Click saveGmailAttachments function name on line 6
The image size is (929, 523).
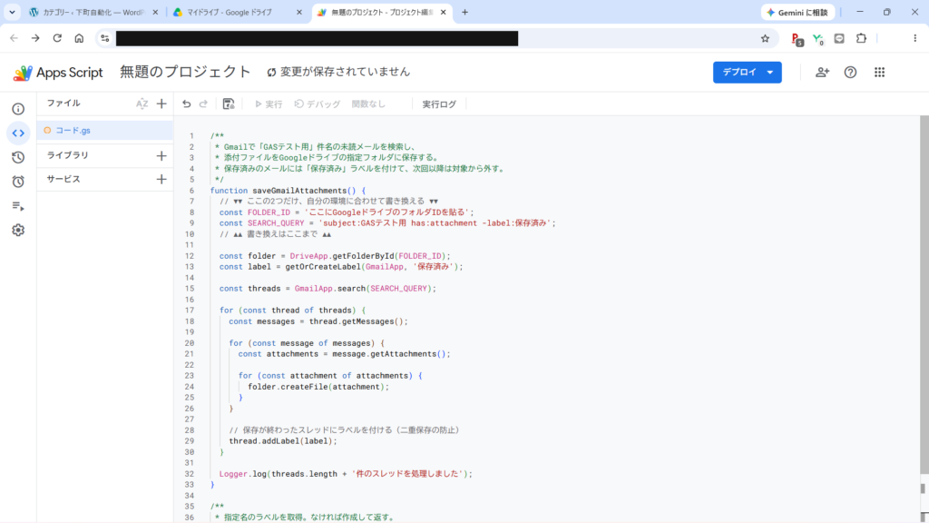[x=299, y=191]
